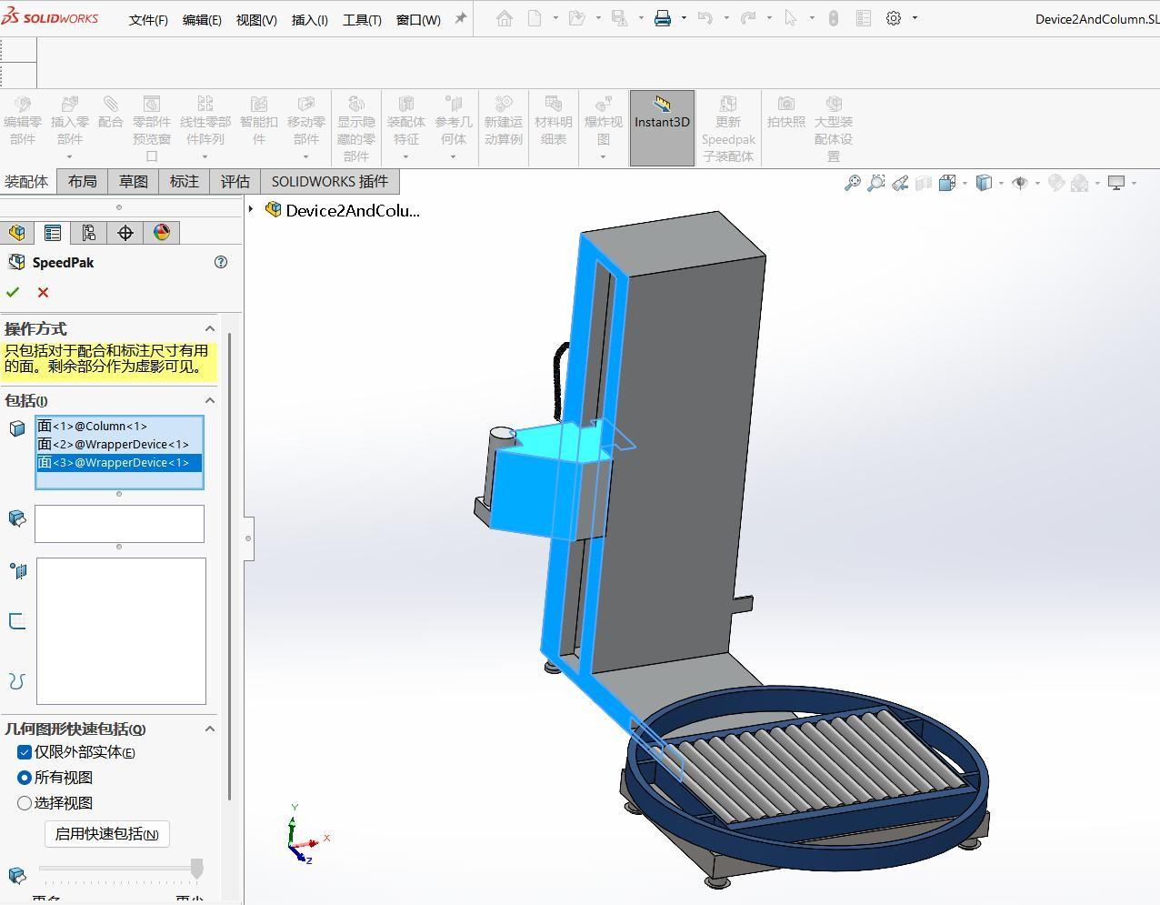Click the Open file icon
The image size is (1160, 905).
pos(576,18)
